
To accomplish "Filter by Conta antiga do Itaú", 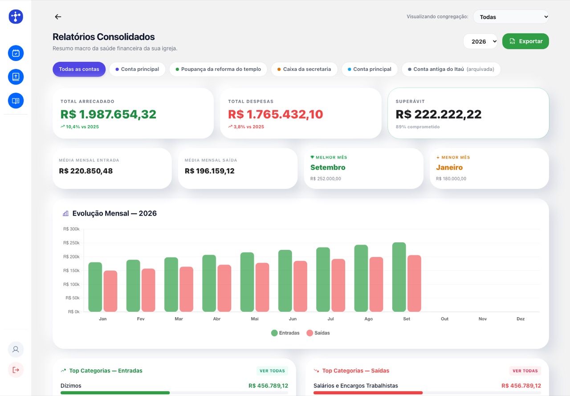I will (451, 69).
